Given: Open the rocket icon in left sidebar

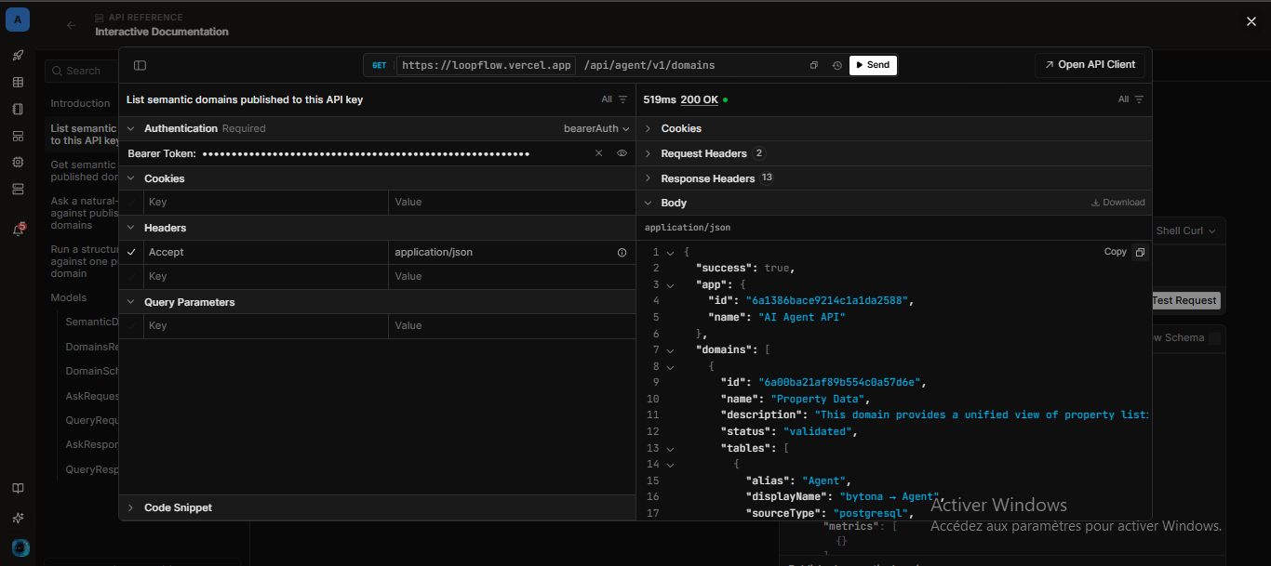Looking at the screenshot, I should click(x=18, y=55).
